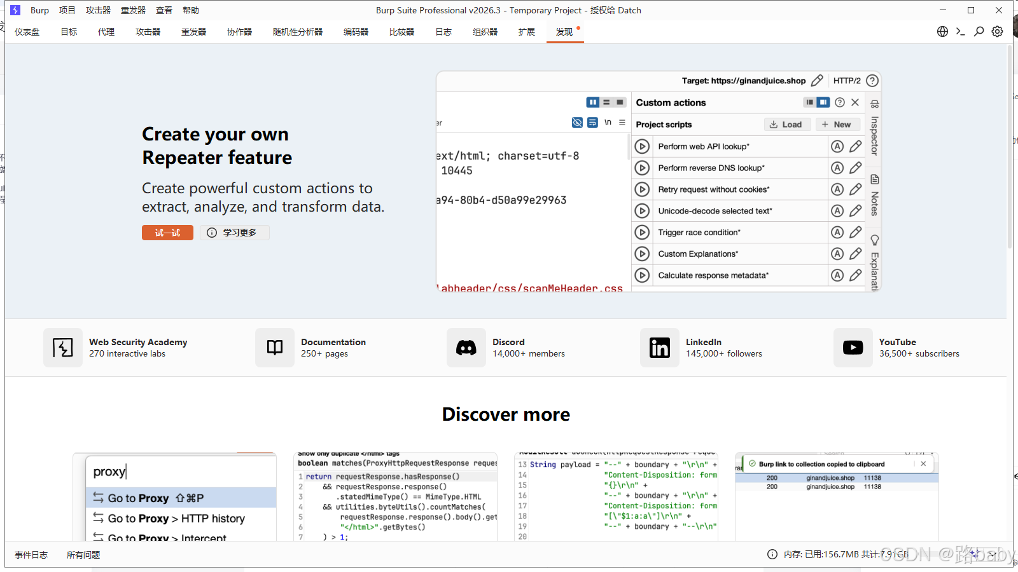Select the 发现 tab
The width and height of the screenshot is (1018, 572).
[564, 32]
